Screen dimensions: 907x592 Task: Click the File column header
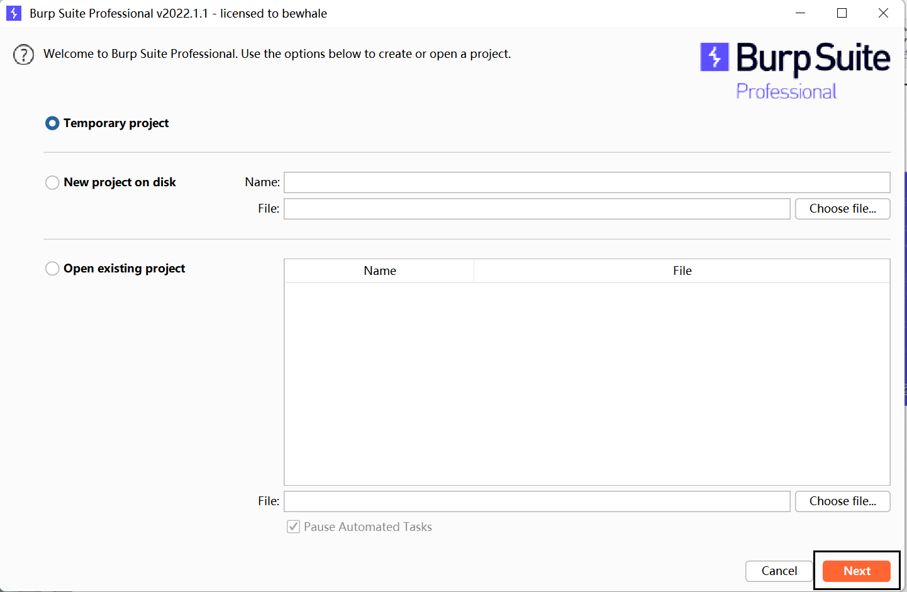click(x=682, y=271)
